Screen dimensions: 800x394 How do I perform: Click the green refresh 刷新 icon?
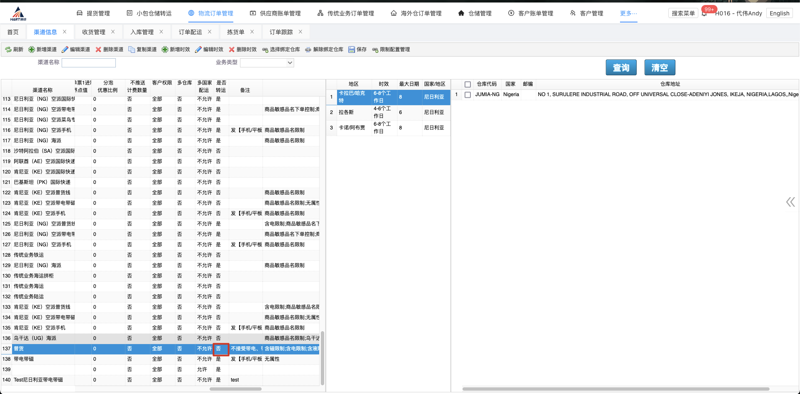click(x=8, y=50)
